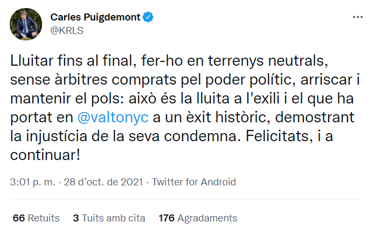This screenshot has height=229, width=374.
Task: Click the Carles Puigdemont display name
Action: (x=95, y=18)
